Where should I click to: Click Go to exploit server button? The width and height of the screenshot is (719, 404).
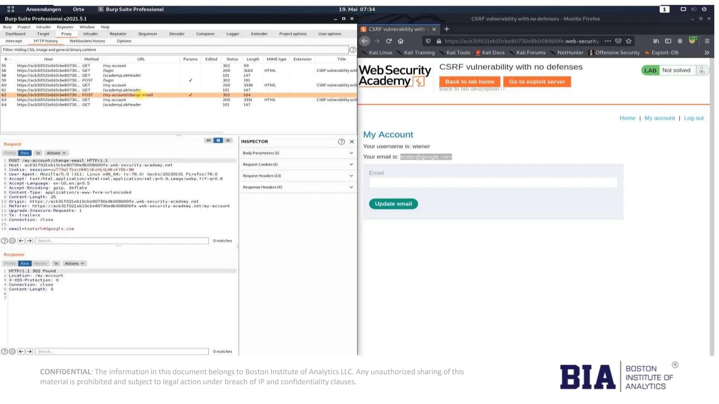coord(537,81)
